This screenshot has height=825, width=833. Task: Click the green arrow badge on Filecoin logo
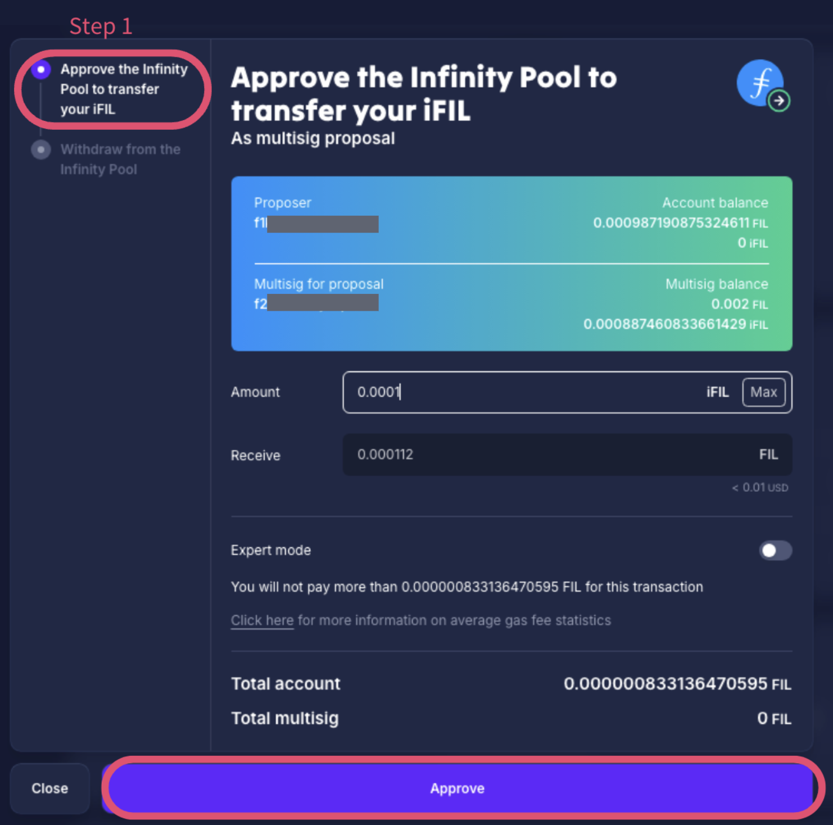pyautogui.click(x=779, y=101)
